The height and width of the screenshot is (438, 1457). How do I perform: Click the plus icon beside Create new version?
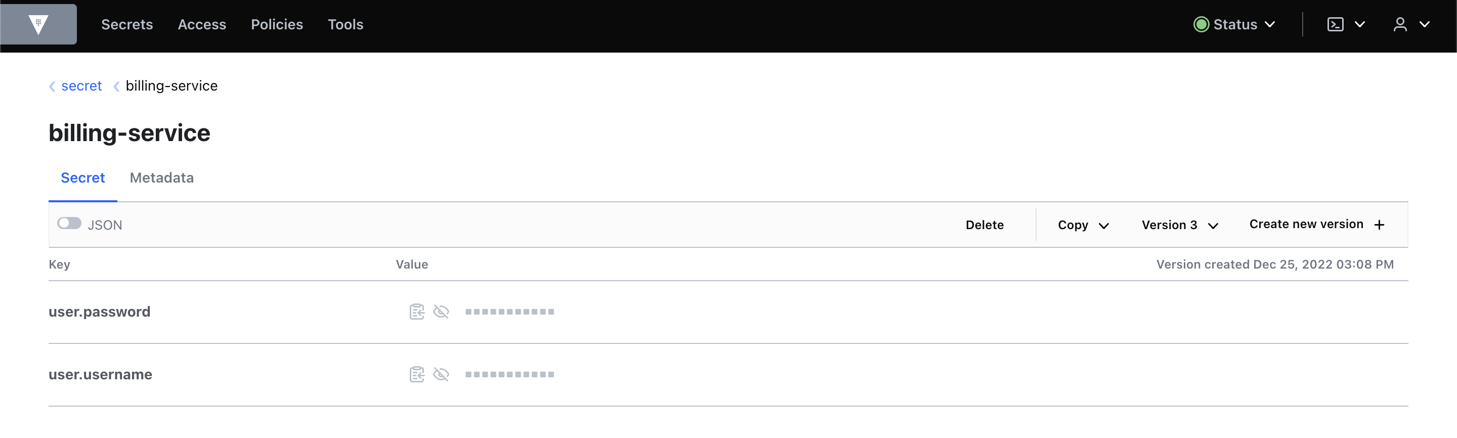pos(1380,225)
